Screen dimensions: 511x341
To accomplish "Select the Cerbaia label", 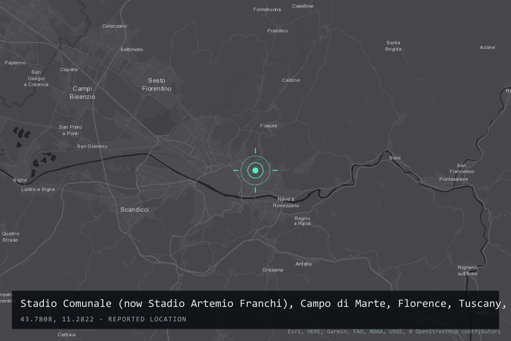I will click(67, 335).
